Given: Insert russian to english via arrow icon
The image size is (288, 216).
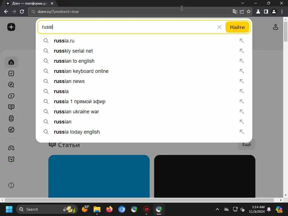Looking at the screenshot, I should pos(242,61).
